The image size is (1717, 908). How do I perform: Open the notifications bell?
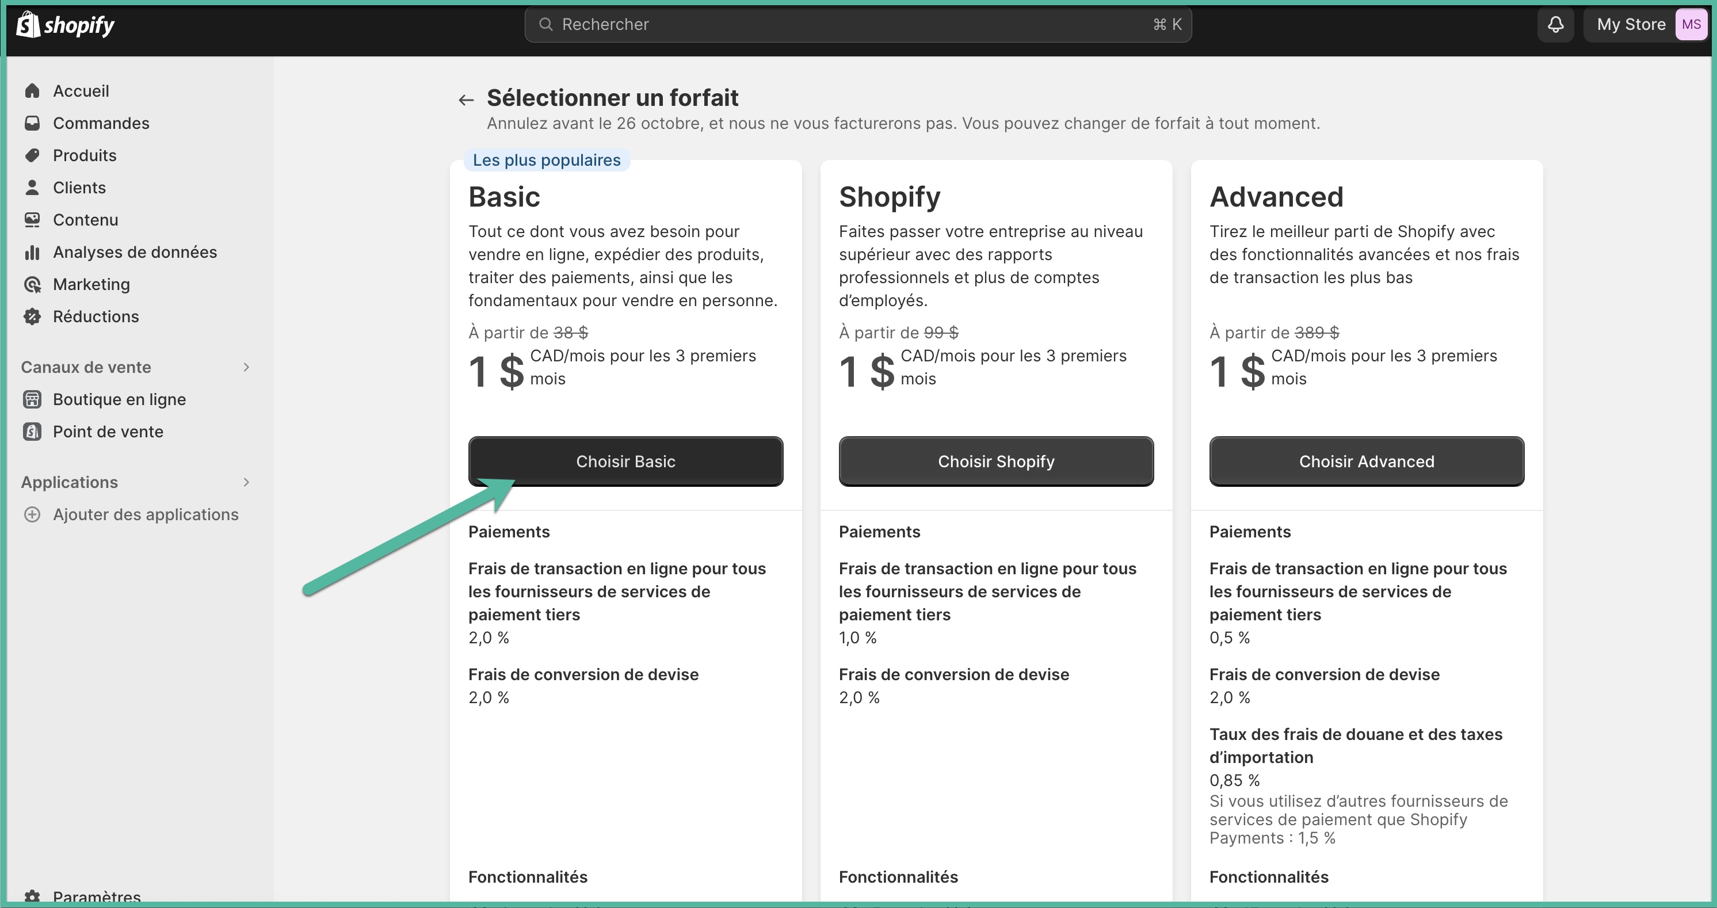click(x=1555, y=25)
